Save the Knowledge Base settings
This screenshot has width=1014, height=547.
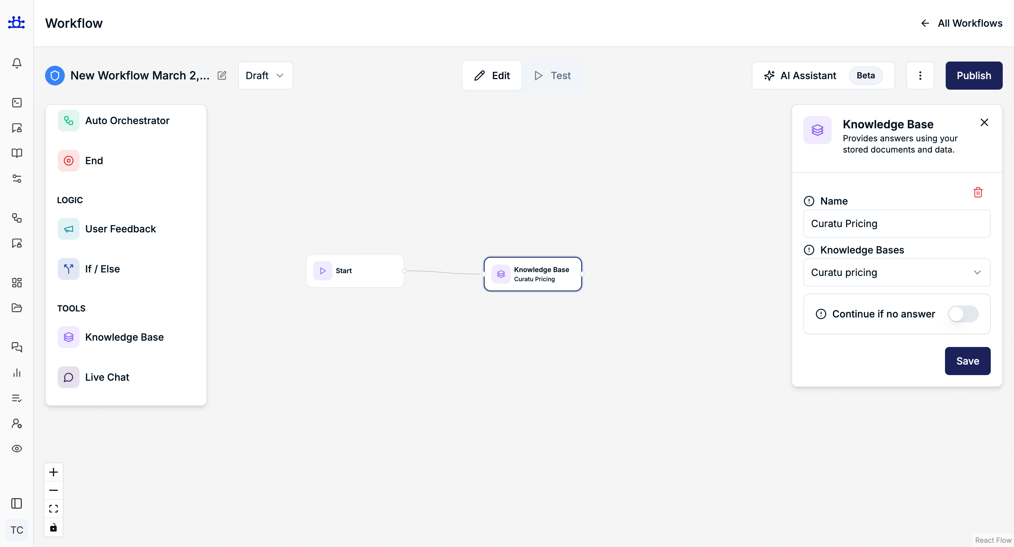[968, 361]
